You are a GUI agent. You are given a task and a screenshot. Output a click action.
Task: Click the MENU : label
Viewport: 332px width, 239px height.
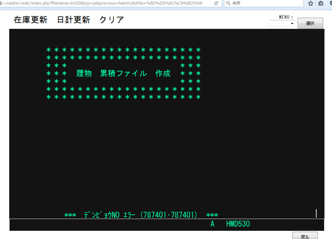(286, 17)
